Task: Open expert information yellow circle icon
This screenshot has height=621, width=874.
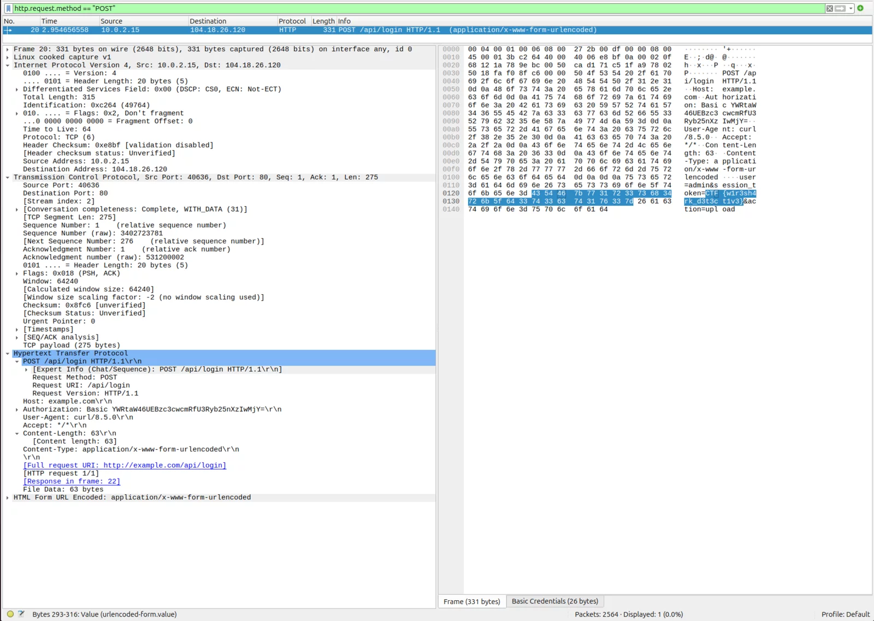Action: click(10, 614)
